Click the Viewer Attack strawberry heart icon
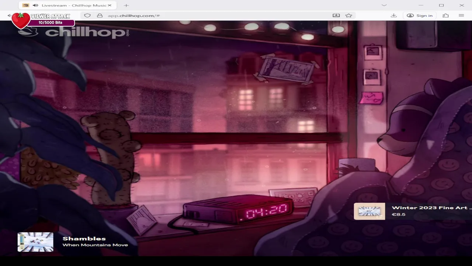The image size is (472, 266). tap(21, 21)
